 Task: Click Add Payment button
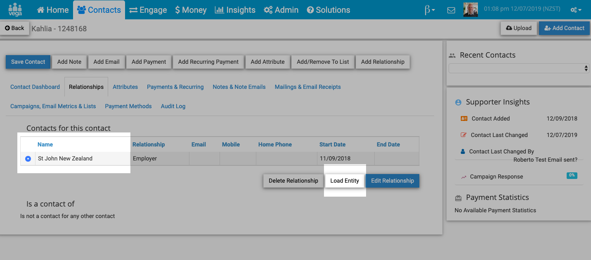click(x=149, y=62)
